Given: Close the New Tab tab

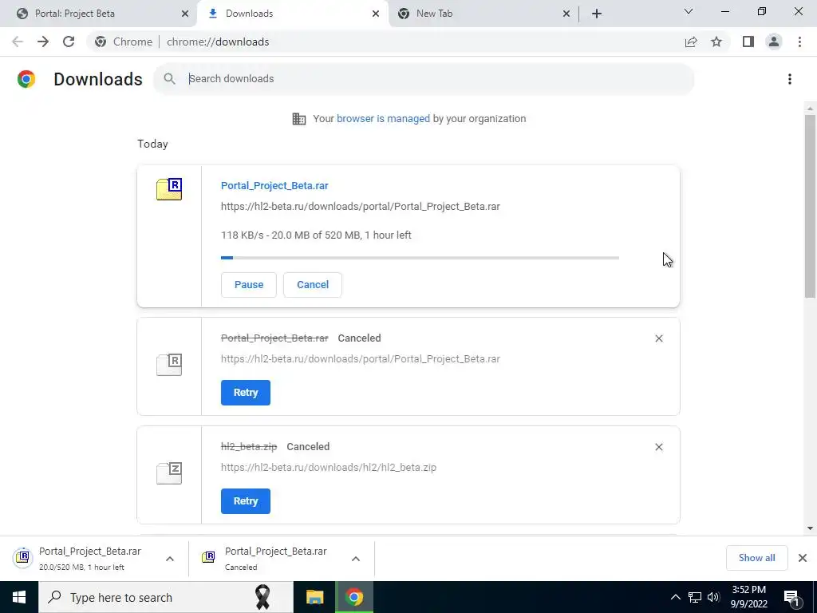Looking at the screenshot, I should [x=566, y=14].
